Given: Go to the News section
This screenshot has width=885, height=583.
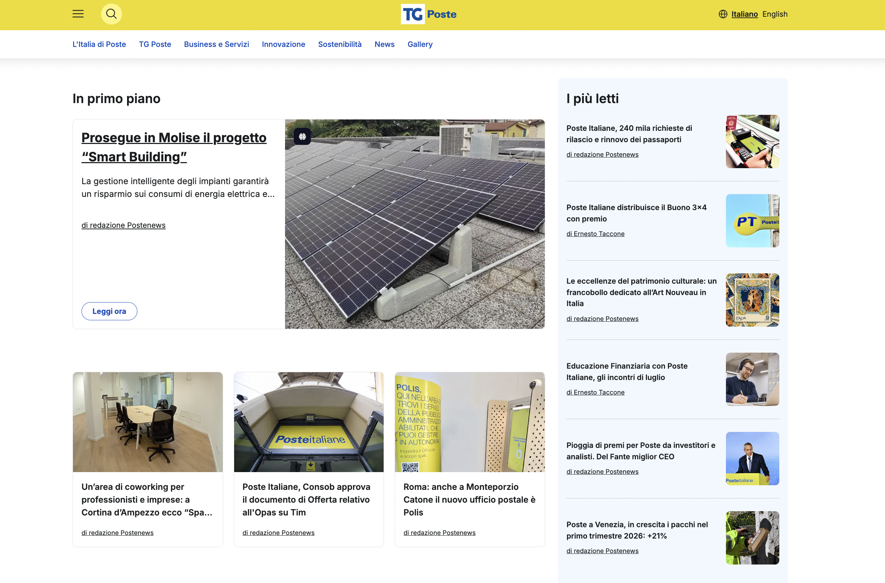Looking at the screenshot, I should click(x=384, y=44).
